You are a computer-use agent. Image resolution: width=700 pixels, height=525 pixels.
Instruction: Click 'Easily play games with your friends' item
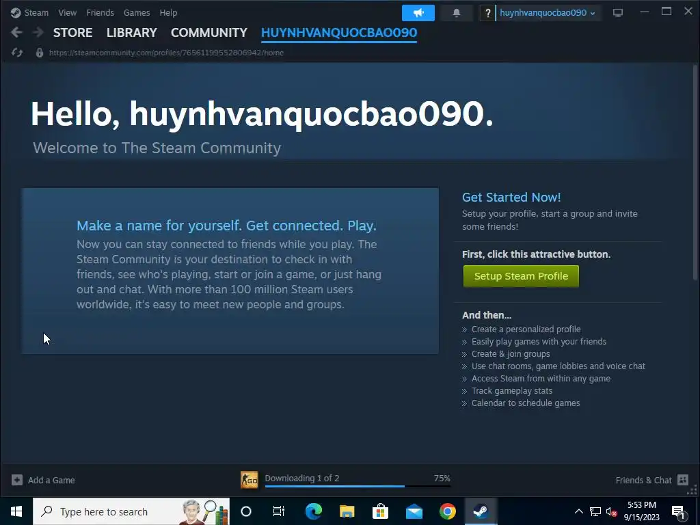click(539, 342)
